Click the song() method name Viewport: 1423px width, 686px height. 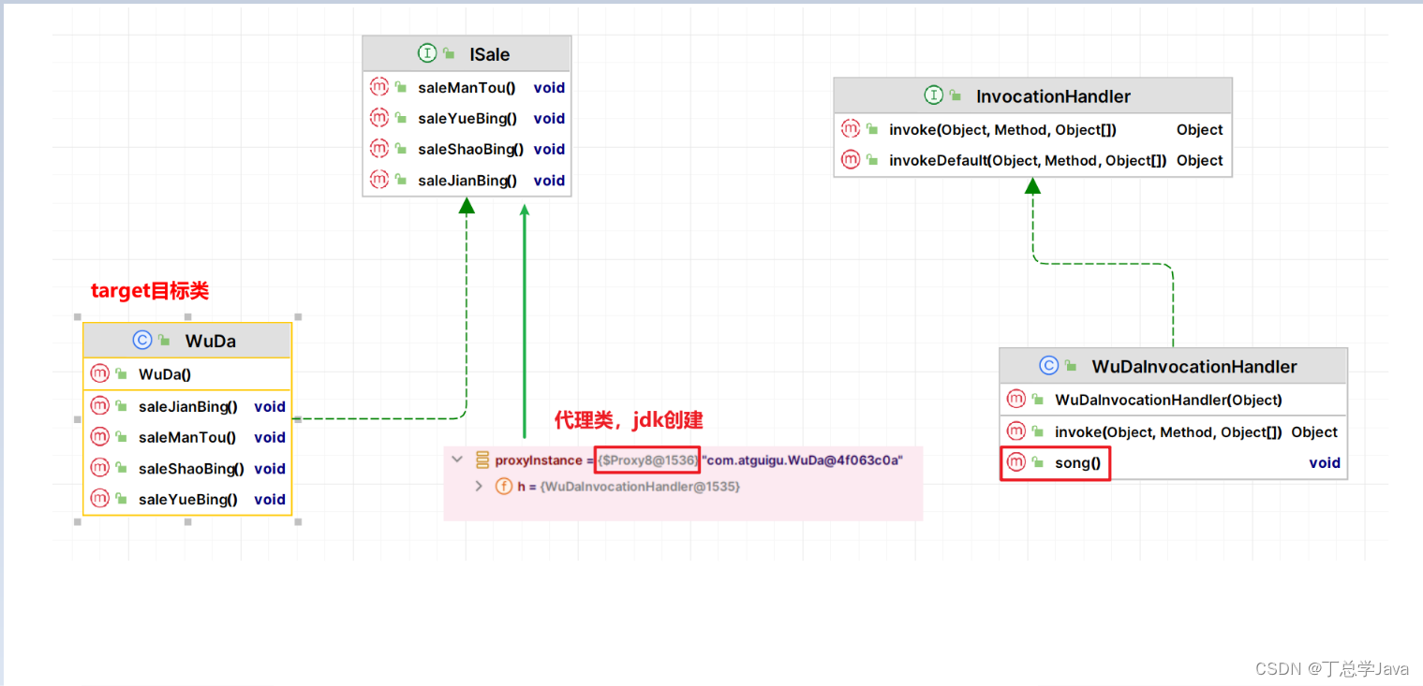point(1078,463)
